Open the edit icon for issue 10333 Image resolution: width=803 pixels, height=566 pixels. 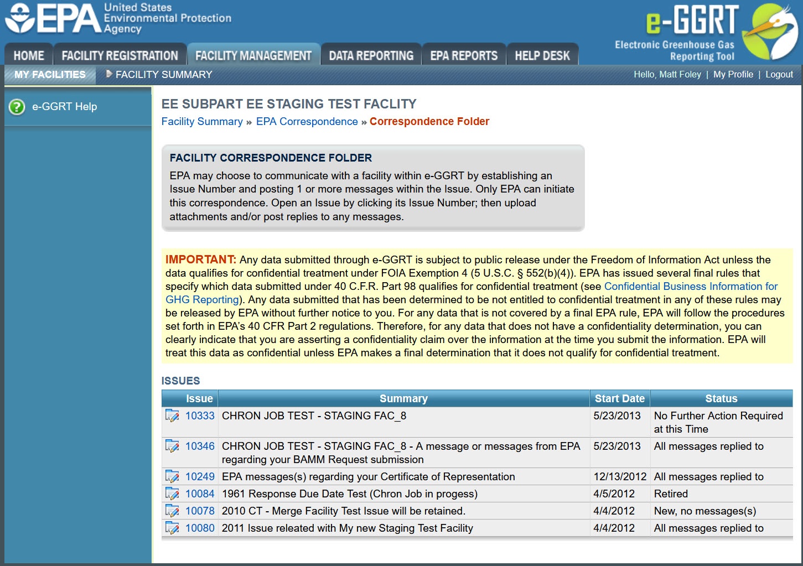[x=172, y=416]
